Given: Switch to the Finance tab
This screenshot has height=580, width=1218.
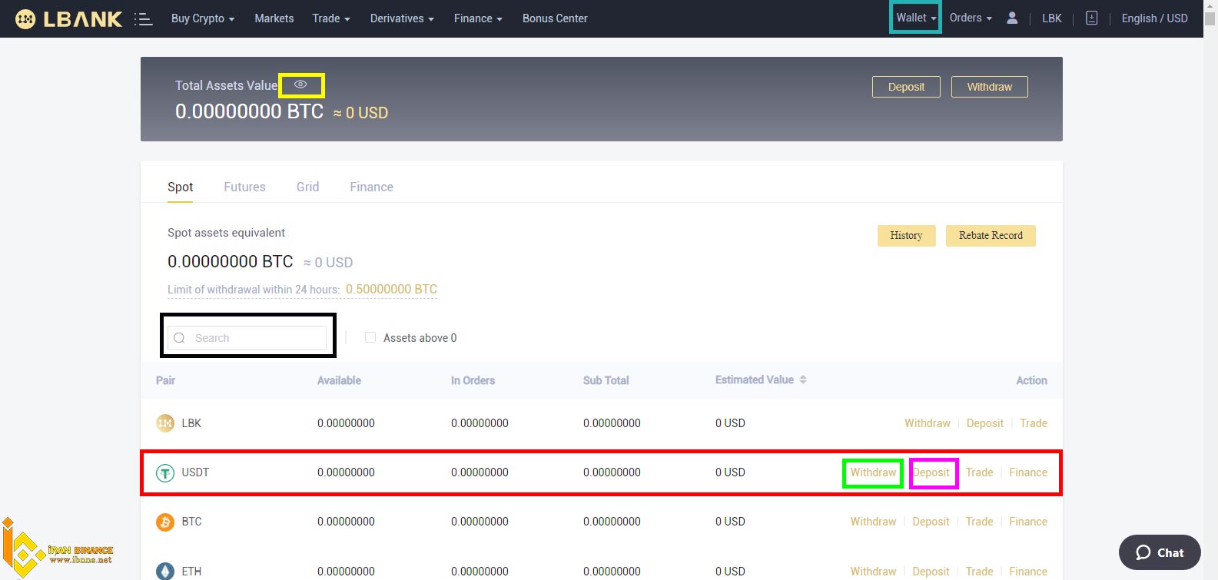Looking at the screenshot, I should click(371, 187).
